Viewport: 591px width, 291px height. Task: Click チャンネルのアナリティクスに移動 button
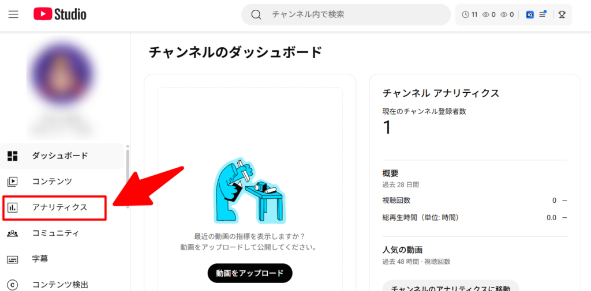point(450,286)
